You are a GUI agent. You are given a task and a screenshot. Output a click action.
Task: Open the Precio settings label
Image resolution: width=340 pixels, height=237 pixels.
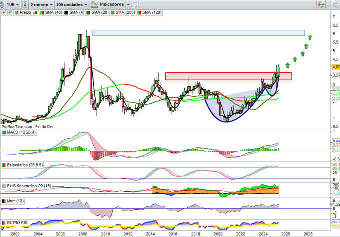tap(25, 13)
